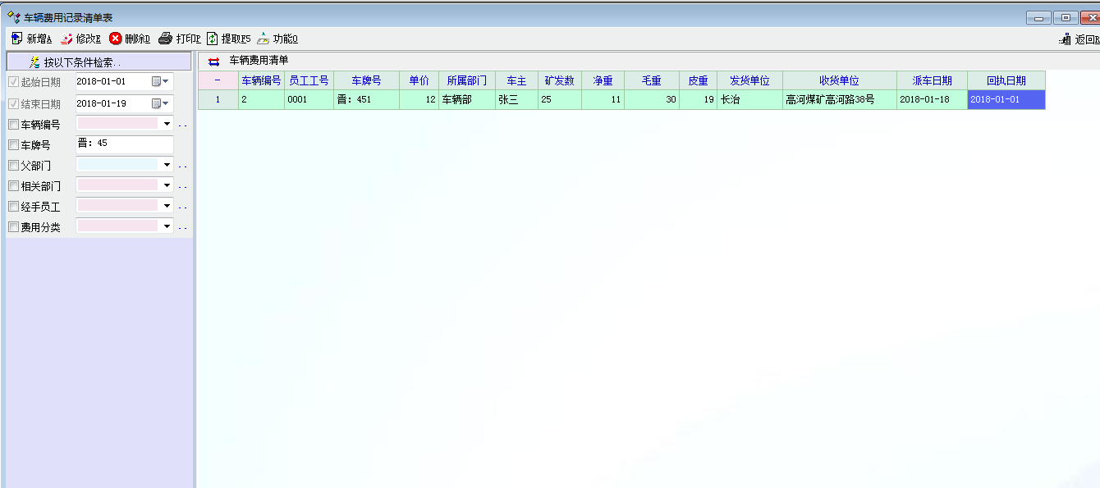This screenshot has height=488, width=1100.
Task: Click the 修改 (Edit) toolbar icon
Action: coord(66,39)
